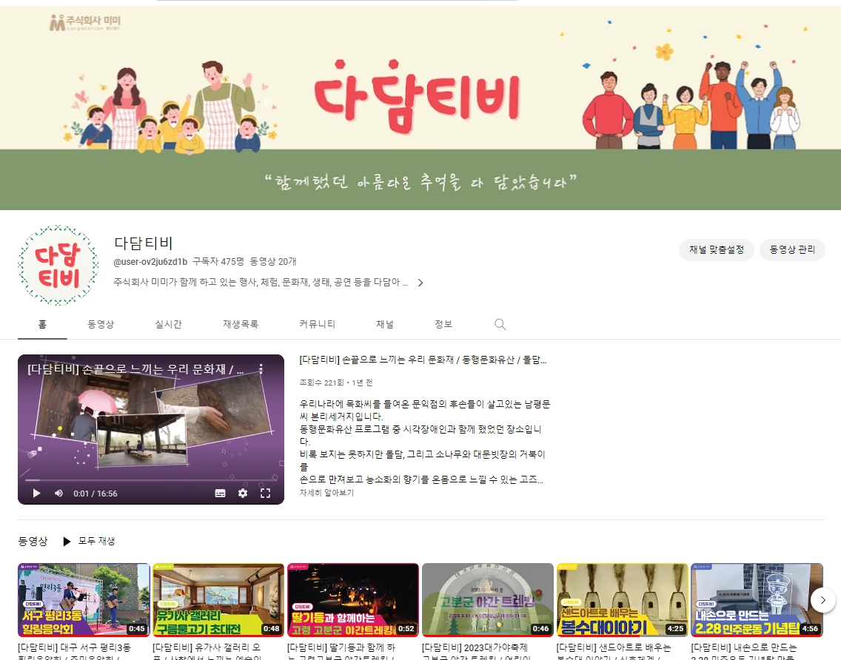841x660 pixels.
Task: Click the play-all triangle icon
Action: point(67,542)
